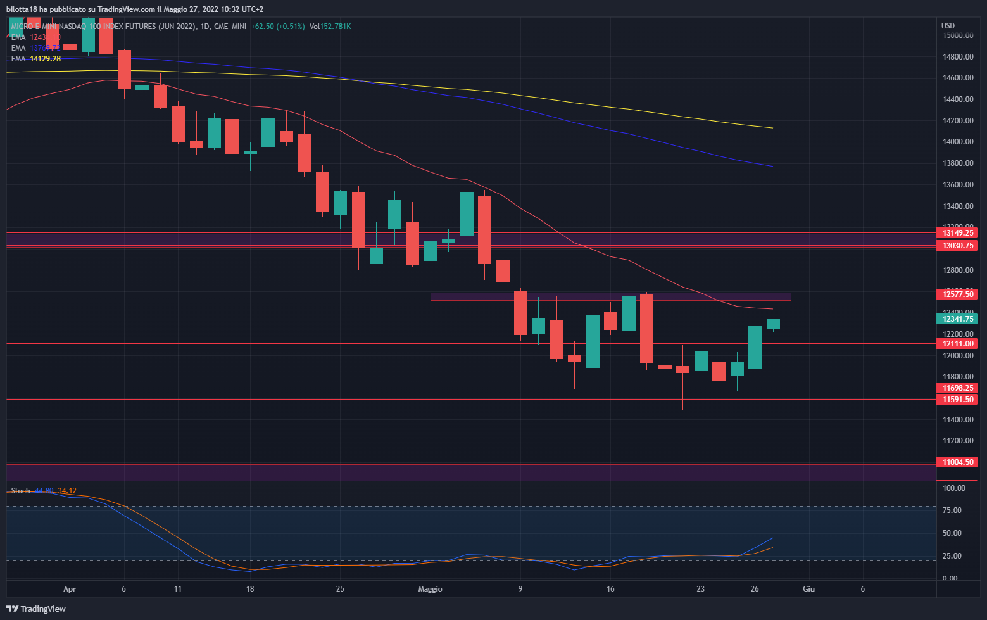Select the blue EMA 13769.72 legend entry
This screenshot has height=620, width=987.
pyautogui.click(x=36, y=48)
